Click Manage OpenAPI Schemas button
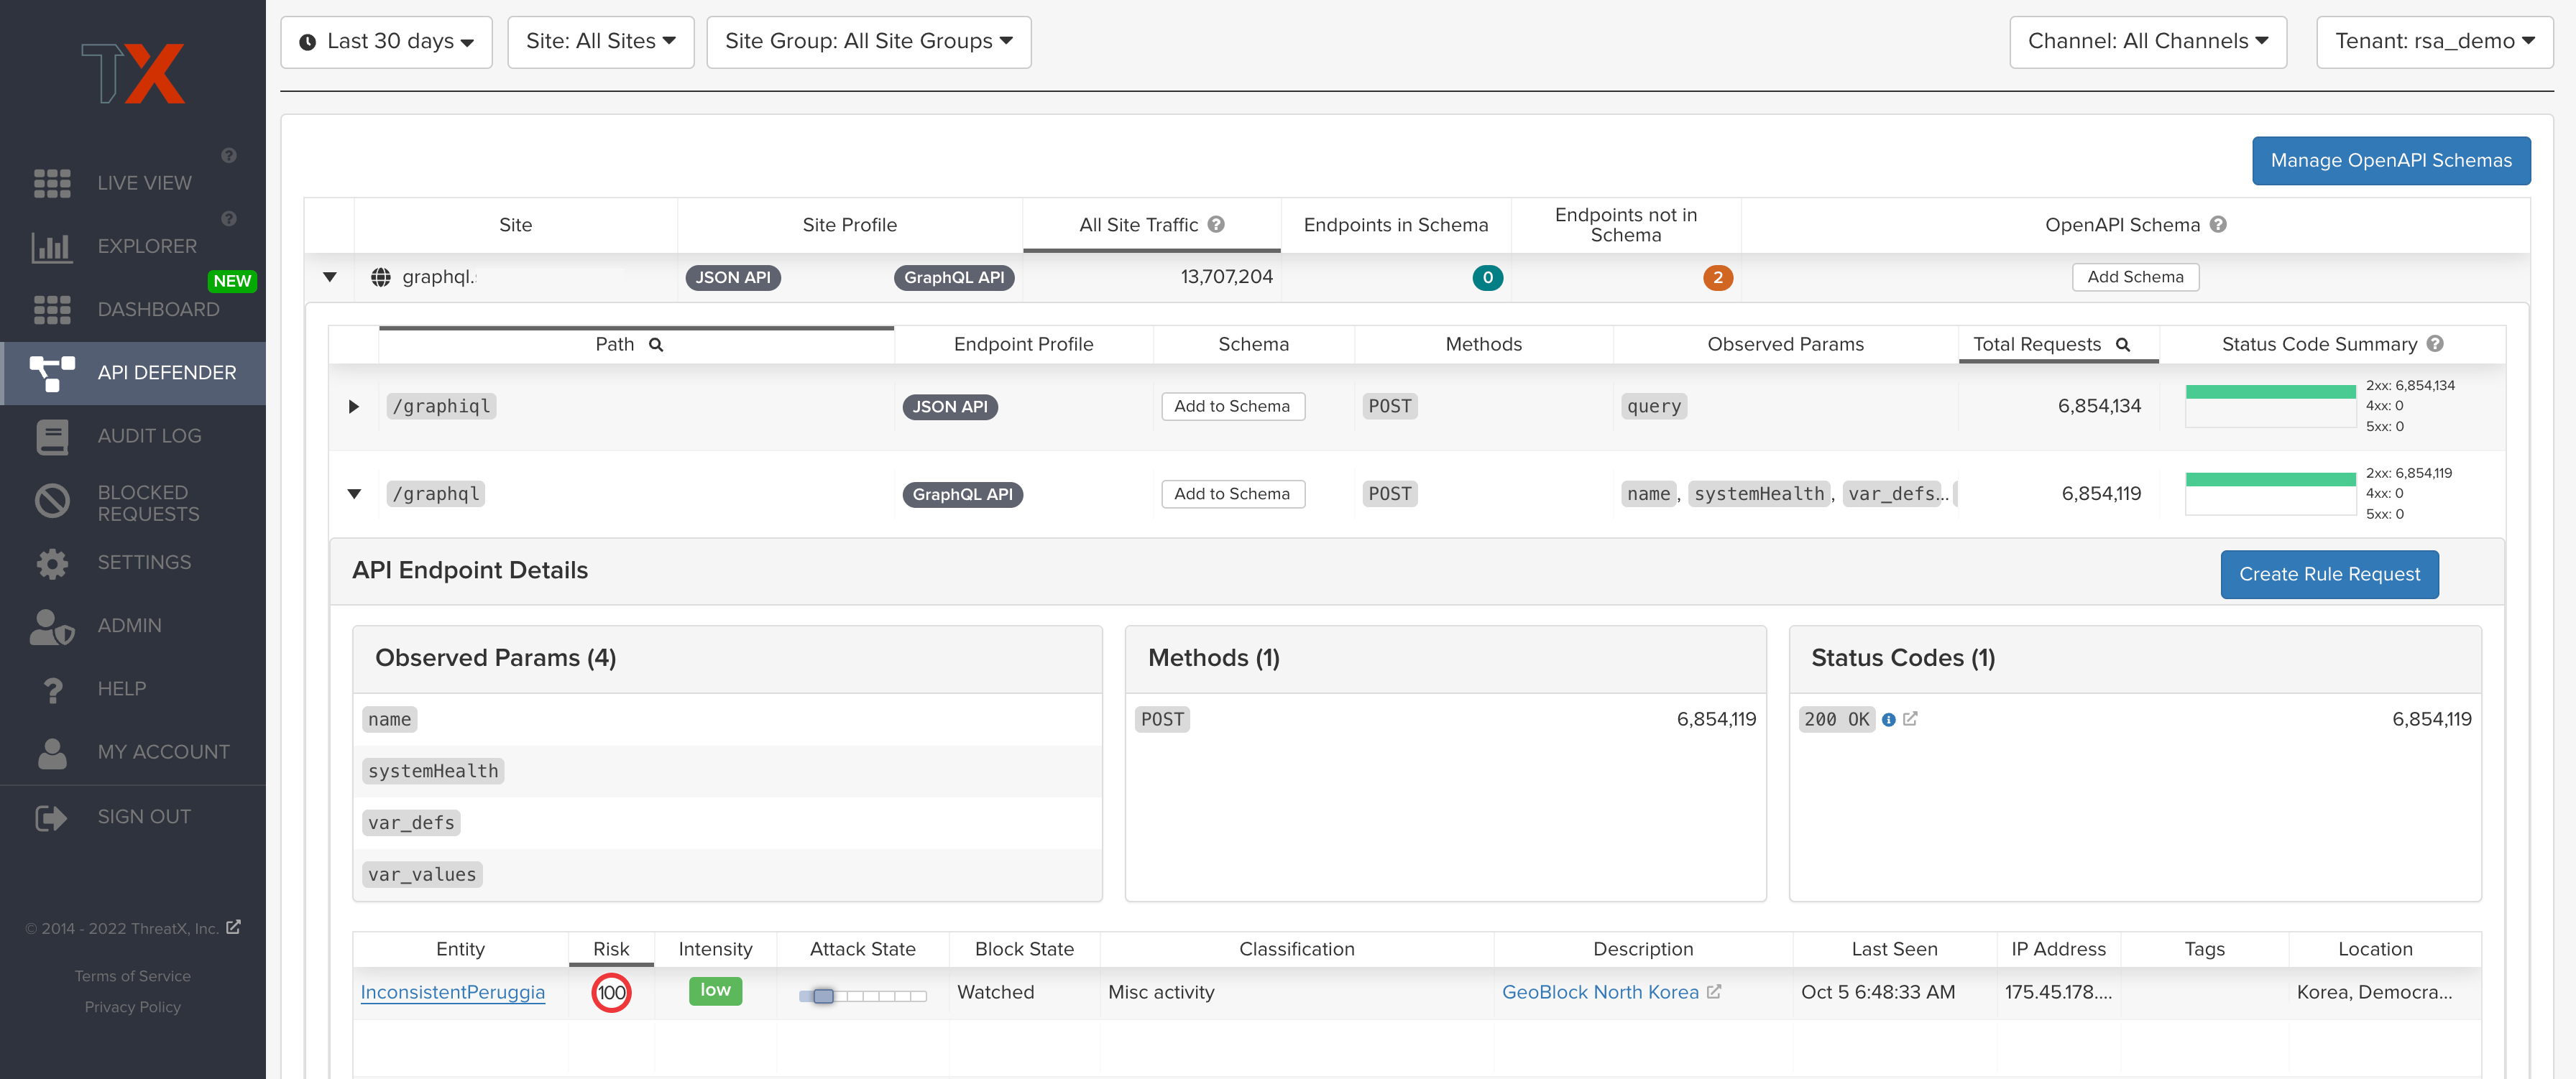This screenshot has height=1079, width=2576. point(2390,161)
